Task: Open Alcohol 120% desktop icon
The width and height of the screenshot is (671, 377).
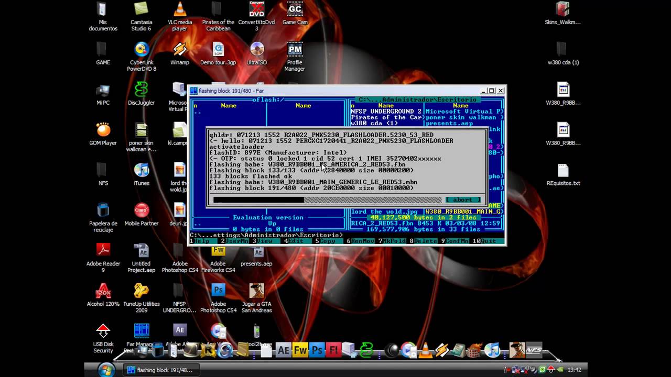Action: [x=103, y=295]
